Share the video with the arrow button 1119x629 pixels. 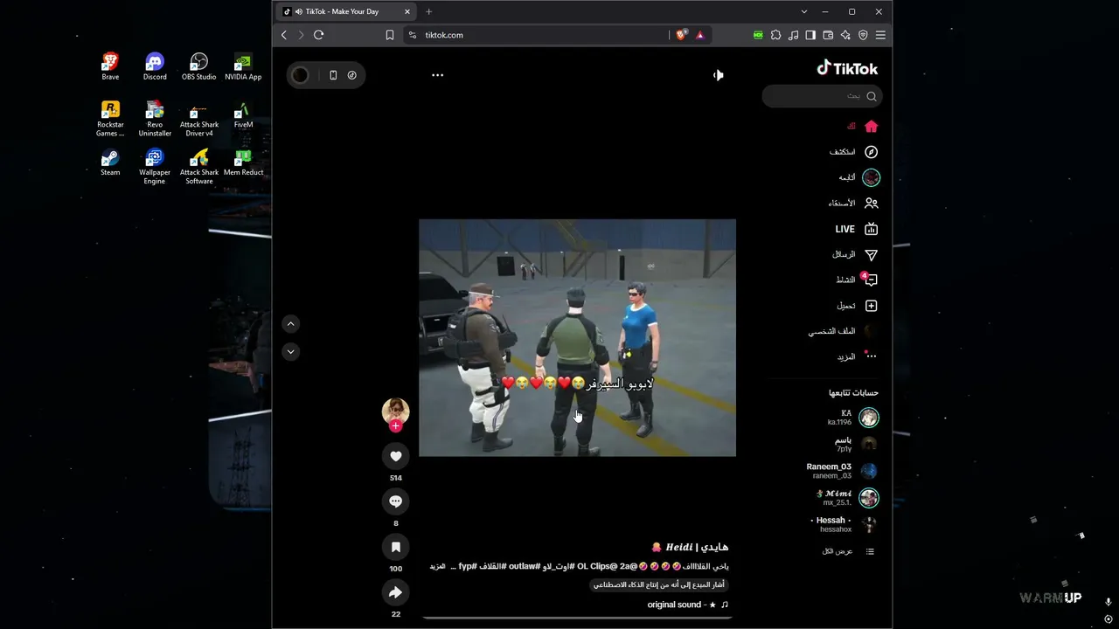(x=396, y=592)
